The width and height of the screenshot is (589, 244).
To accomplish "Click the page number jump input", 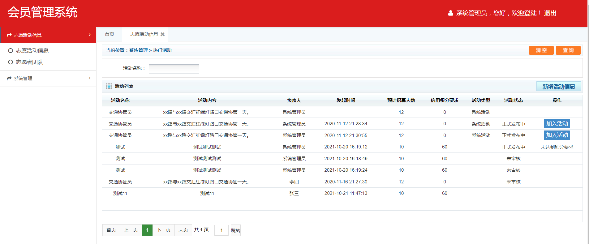I will tap(221, 230).
